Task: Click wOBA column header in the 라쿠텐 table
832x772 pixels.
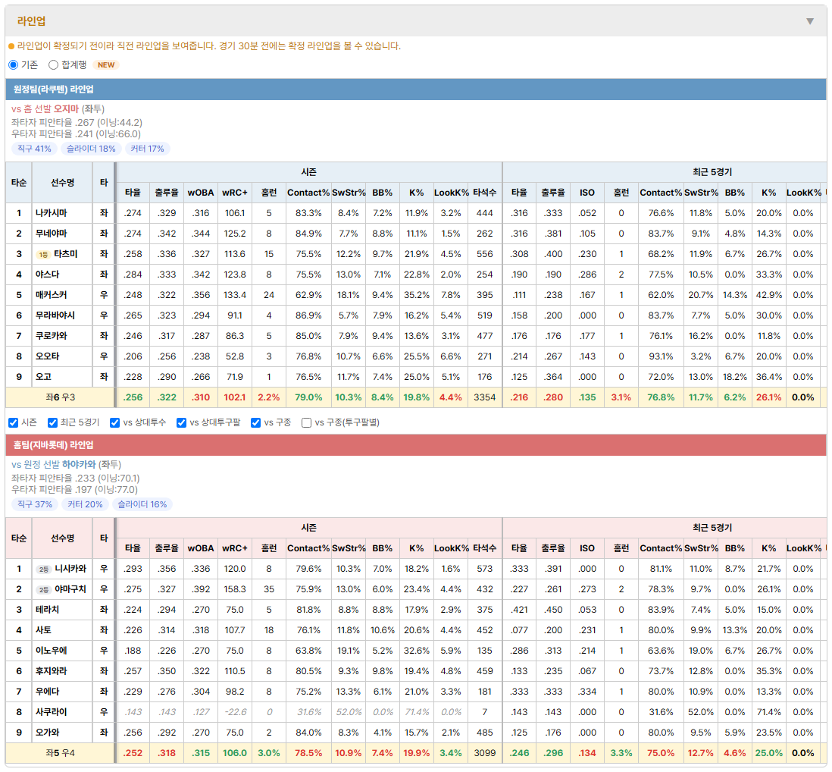Action: 201,193
